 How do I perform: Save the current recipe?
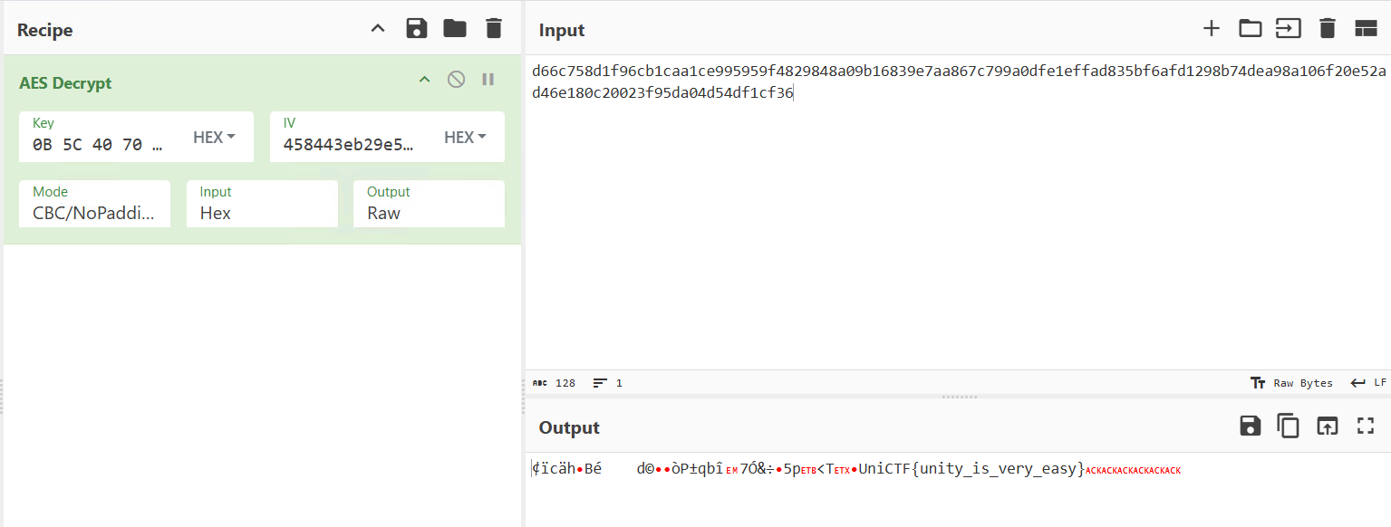click(x=416, y=29)
